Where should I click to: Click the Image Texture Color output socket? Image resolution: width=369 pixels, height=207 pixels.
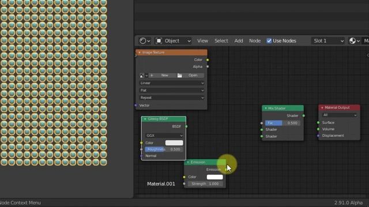[208, 60]
